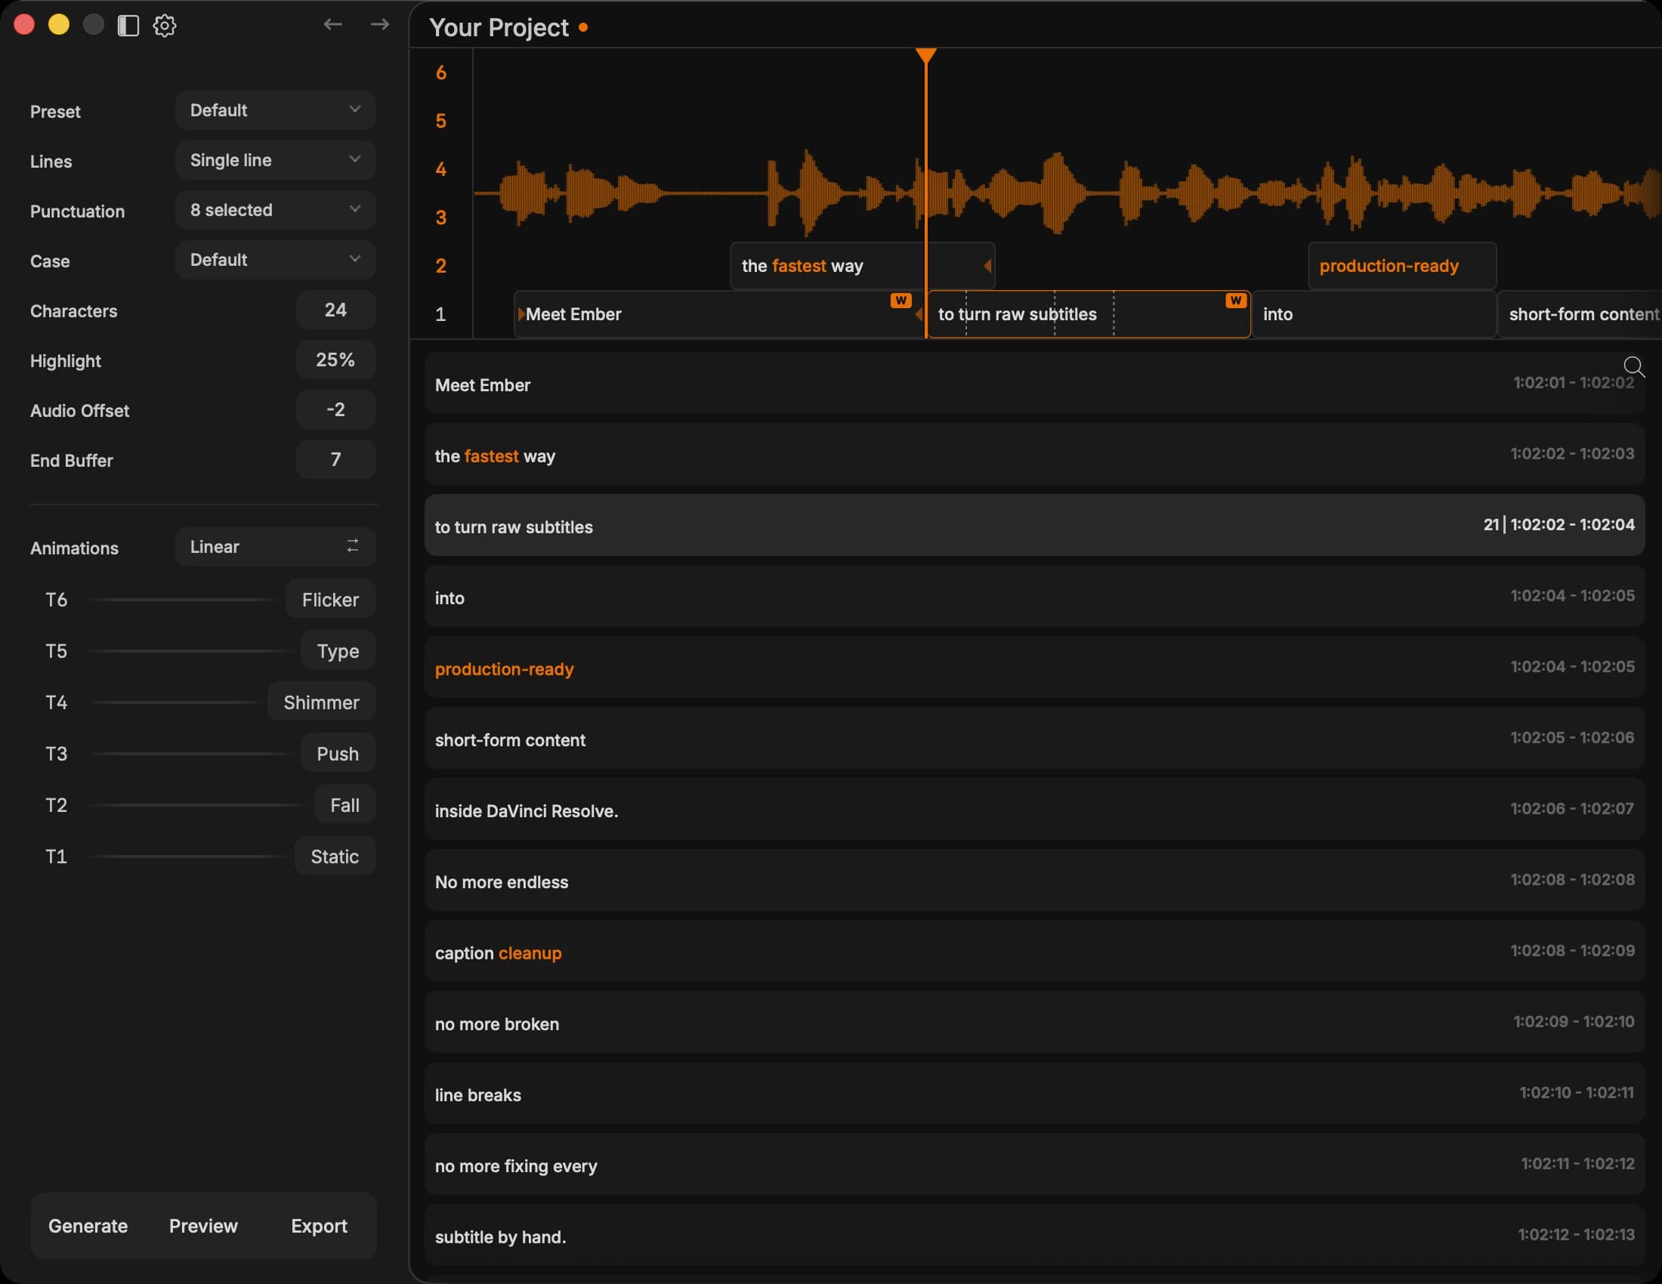Select the subtitle by hand. row
The height and width of the screenshot is (1284, 1662).
1034,1236
